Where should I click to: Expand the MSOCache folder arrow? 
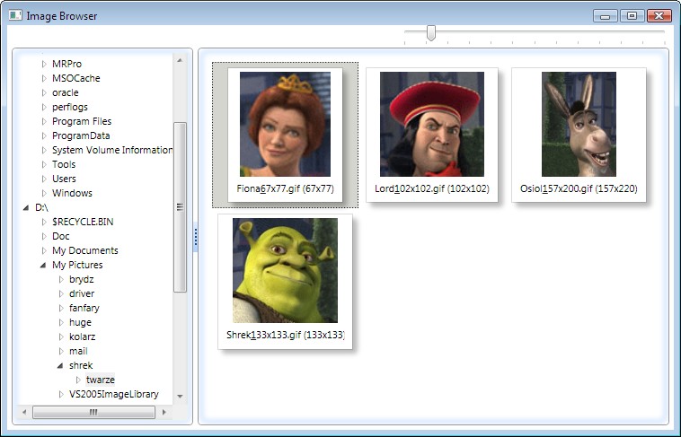(x=44, y=78)
